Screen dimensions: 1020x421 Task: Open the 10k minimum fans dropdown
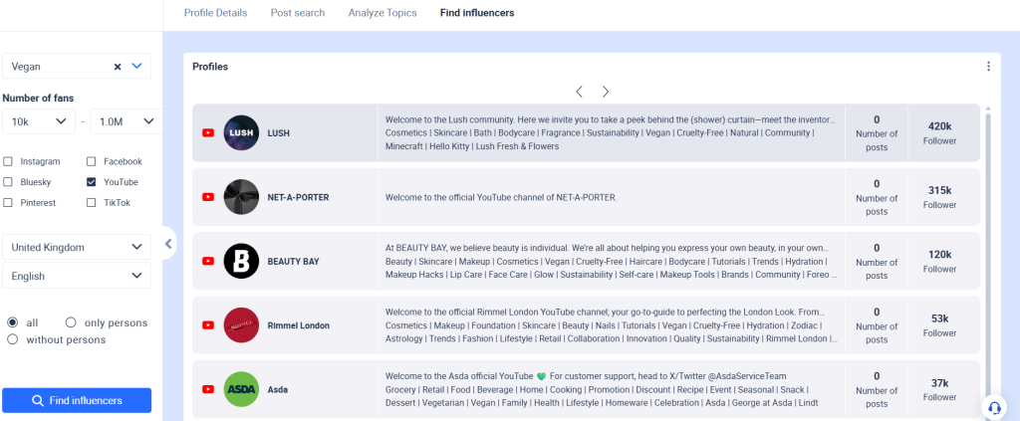39,121
